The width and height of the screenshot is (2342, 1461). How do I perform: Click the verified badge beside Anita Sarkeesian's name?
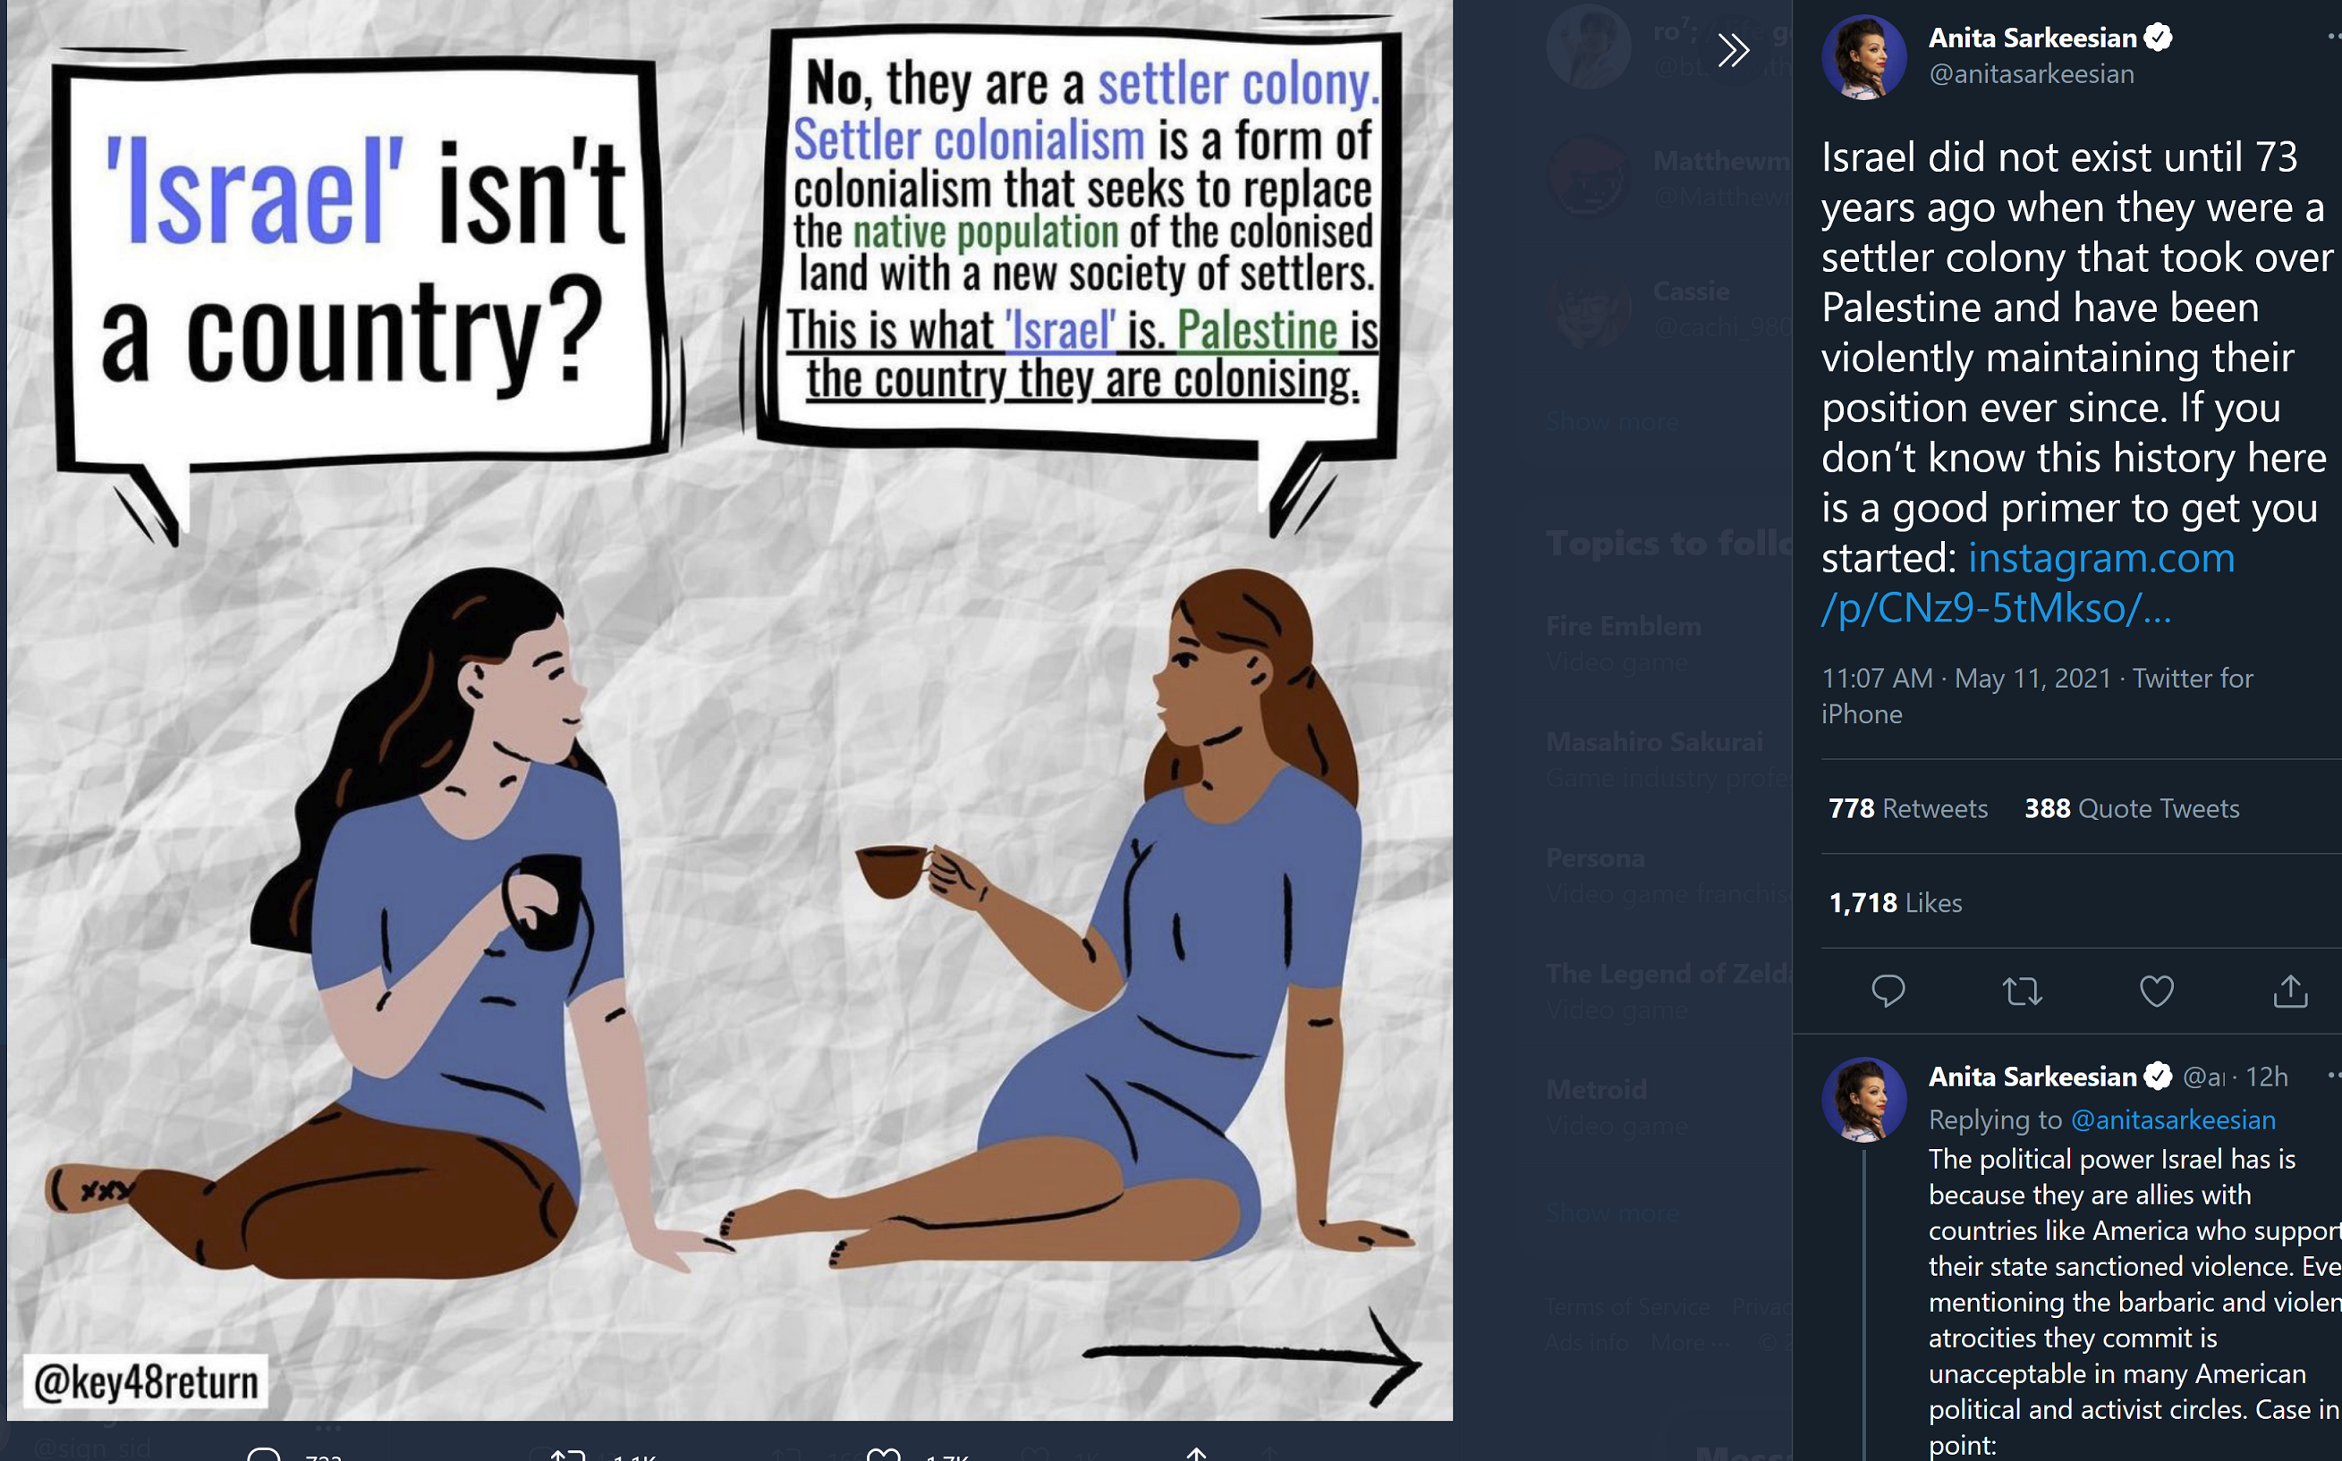pos(2159,38)
